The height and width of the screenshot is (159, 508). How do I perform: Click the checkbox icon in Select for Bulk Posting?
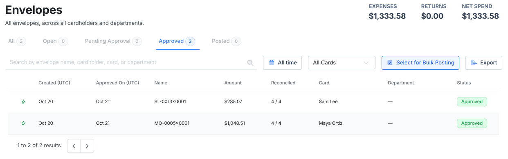click(390, 63)
